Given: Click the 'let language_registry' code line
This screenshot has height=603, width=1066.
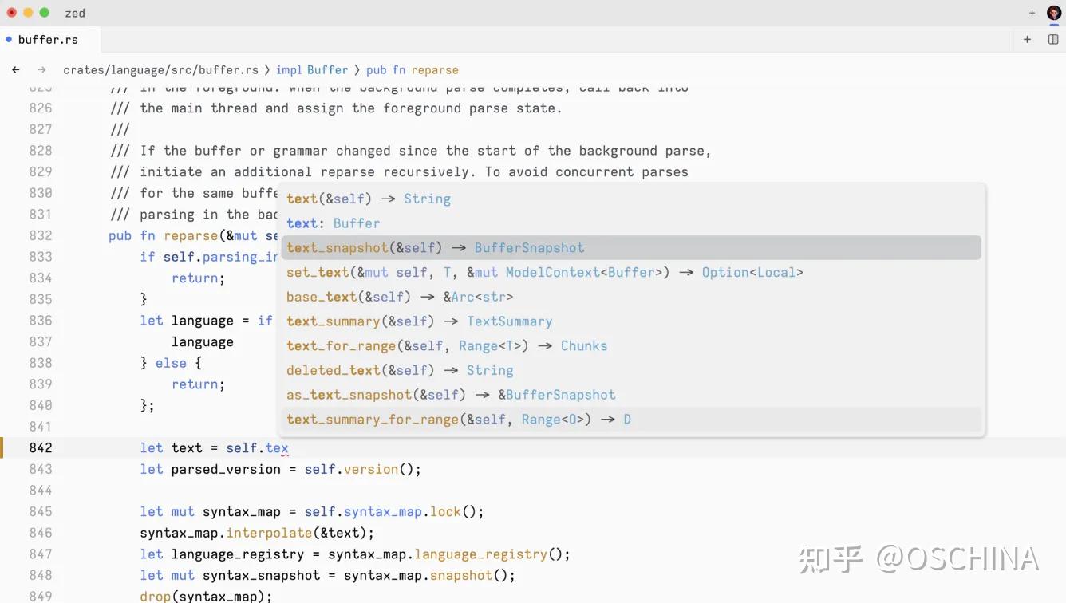Looking at the screenshot, I should point(355,554).
